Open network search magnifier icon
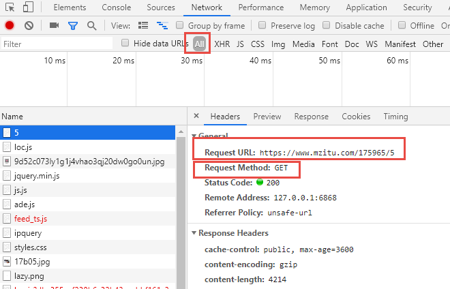The height and width of the screenshot is (289, 450). pos(92,26)
